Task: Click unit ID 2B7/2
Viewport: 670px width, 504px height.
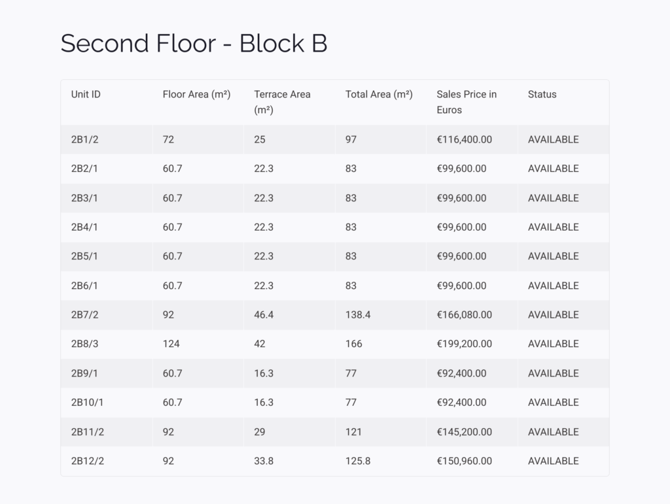Action: pos(84,315)
